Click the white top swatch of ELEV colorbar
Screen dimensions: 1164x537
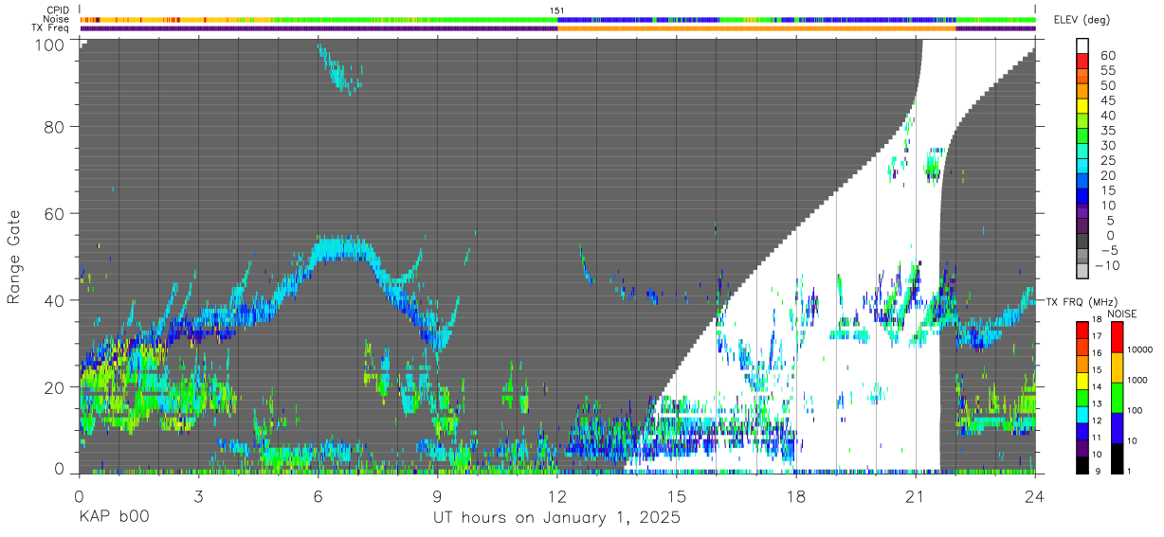1082,46
